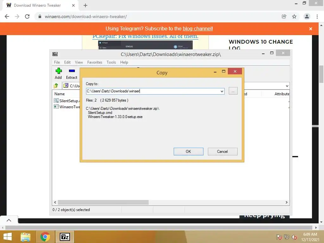
Task: Open the File menu in 7-Zip
Action: 57,62
